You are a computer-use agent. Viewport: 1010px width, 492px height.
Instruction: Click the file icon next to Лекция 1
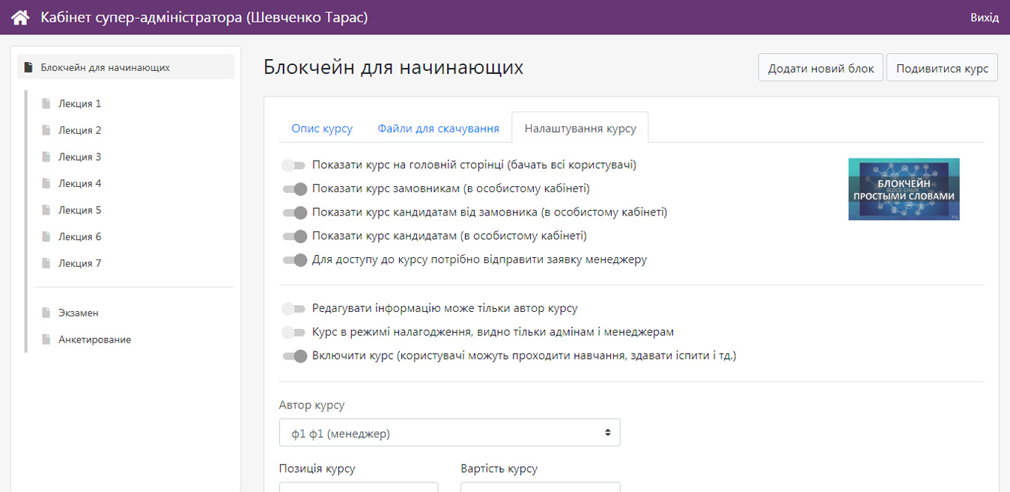pos(46,104)
